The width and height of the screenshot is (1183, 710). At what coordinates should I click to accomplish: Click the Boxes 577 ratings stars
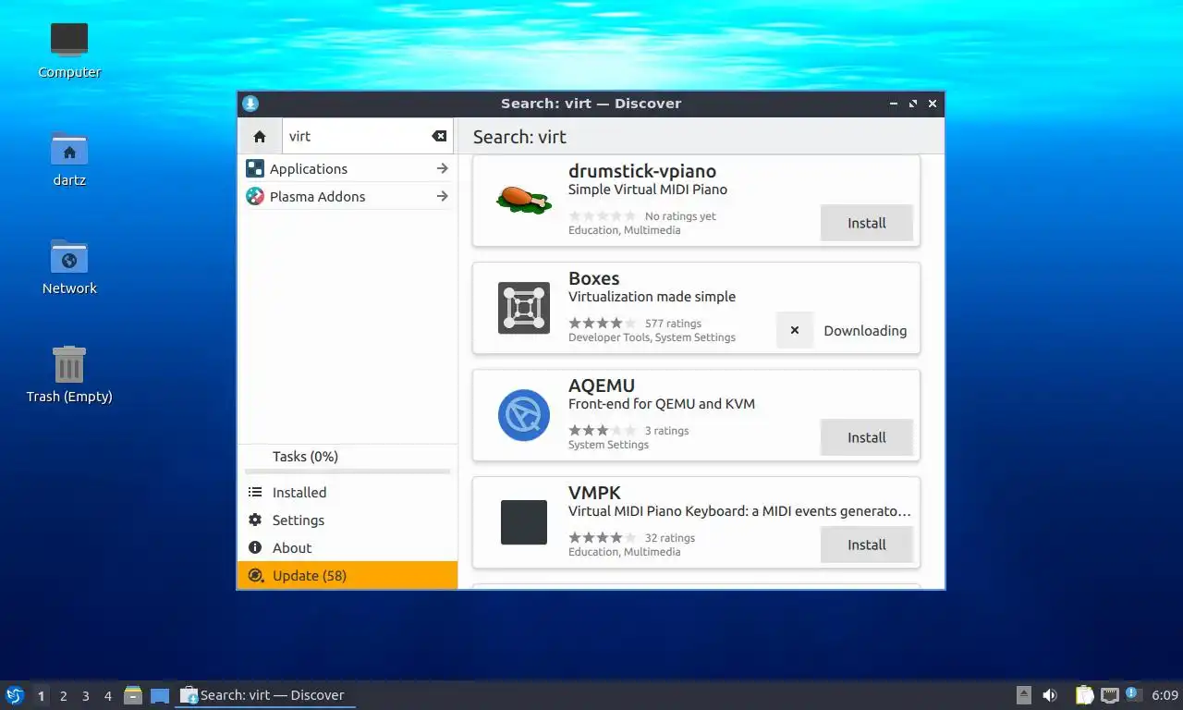tap(603, 324)
